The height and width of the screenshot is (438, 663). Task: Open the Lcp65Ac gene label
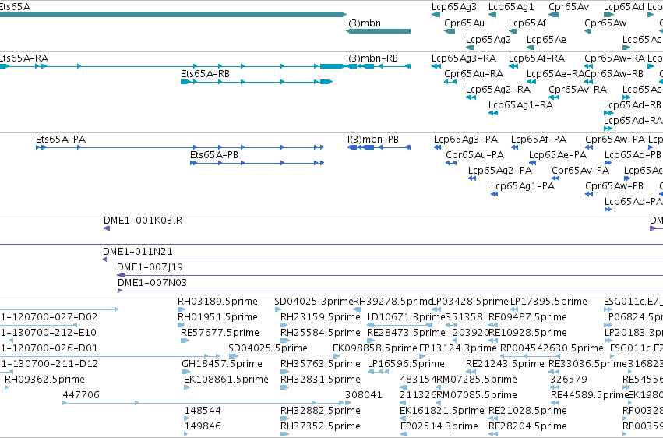(641, 39)
